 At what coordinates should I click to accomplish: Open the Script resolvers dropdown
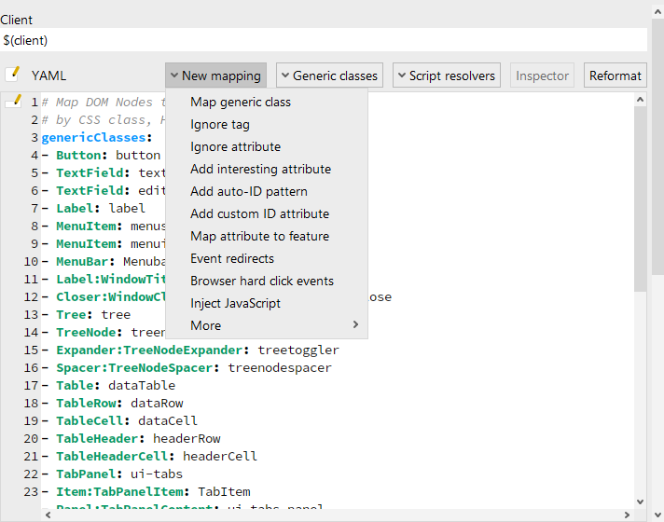click(x=447, y=76)
